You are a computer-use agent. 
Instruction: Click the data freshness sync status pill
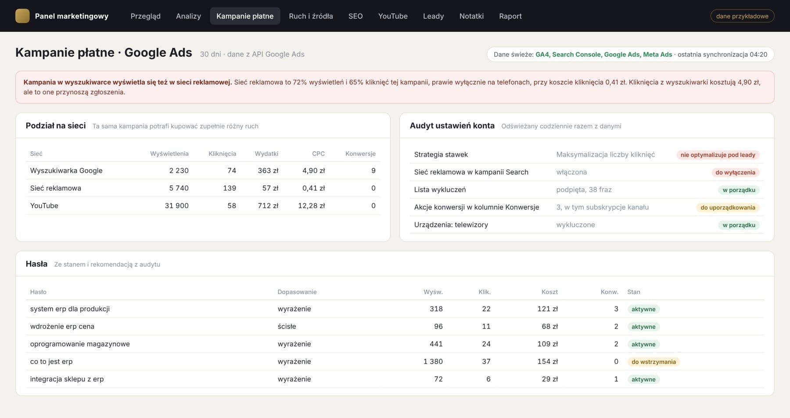630,54
